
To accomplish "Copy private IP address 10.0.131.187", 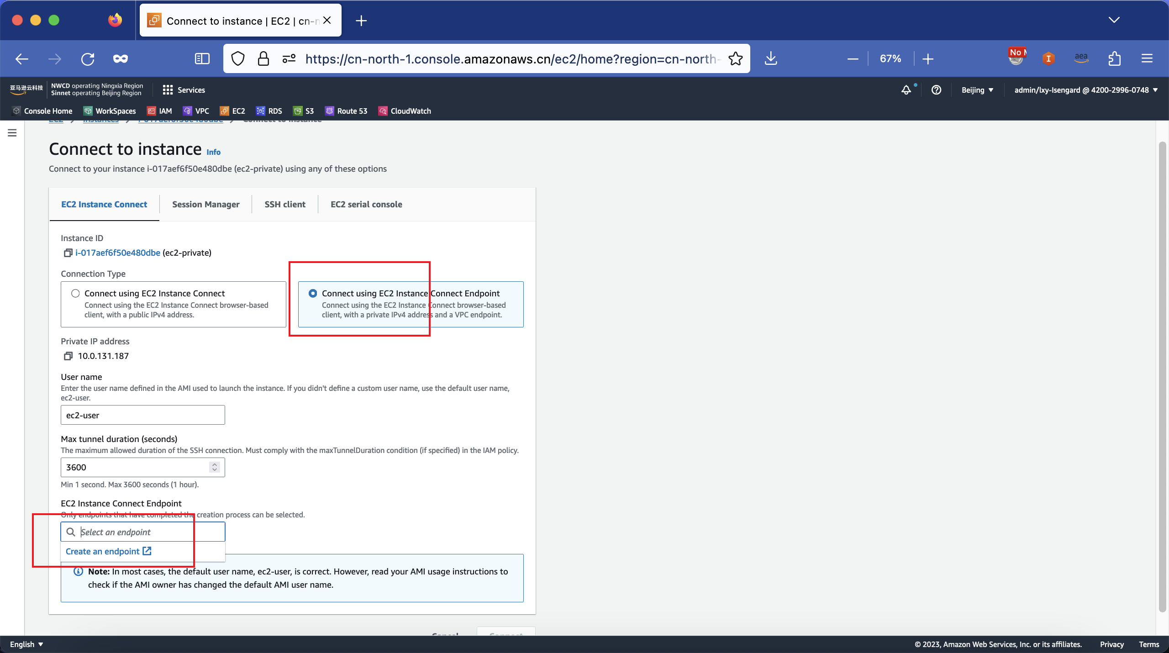I will pyautogui.click(x=68, y=356).
